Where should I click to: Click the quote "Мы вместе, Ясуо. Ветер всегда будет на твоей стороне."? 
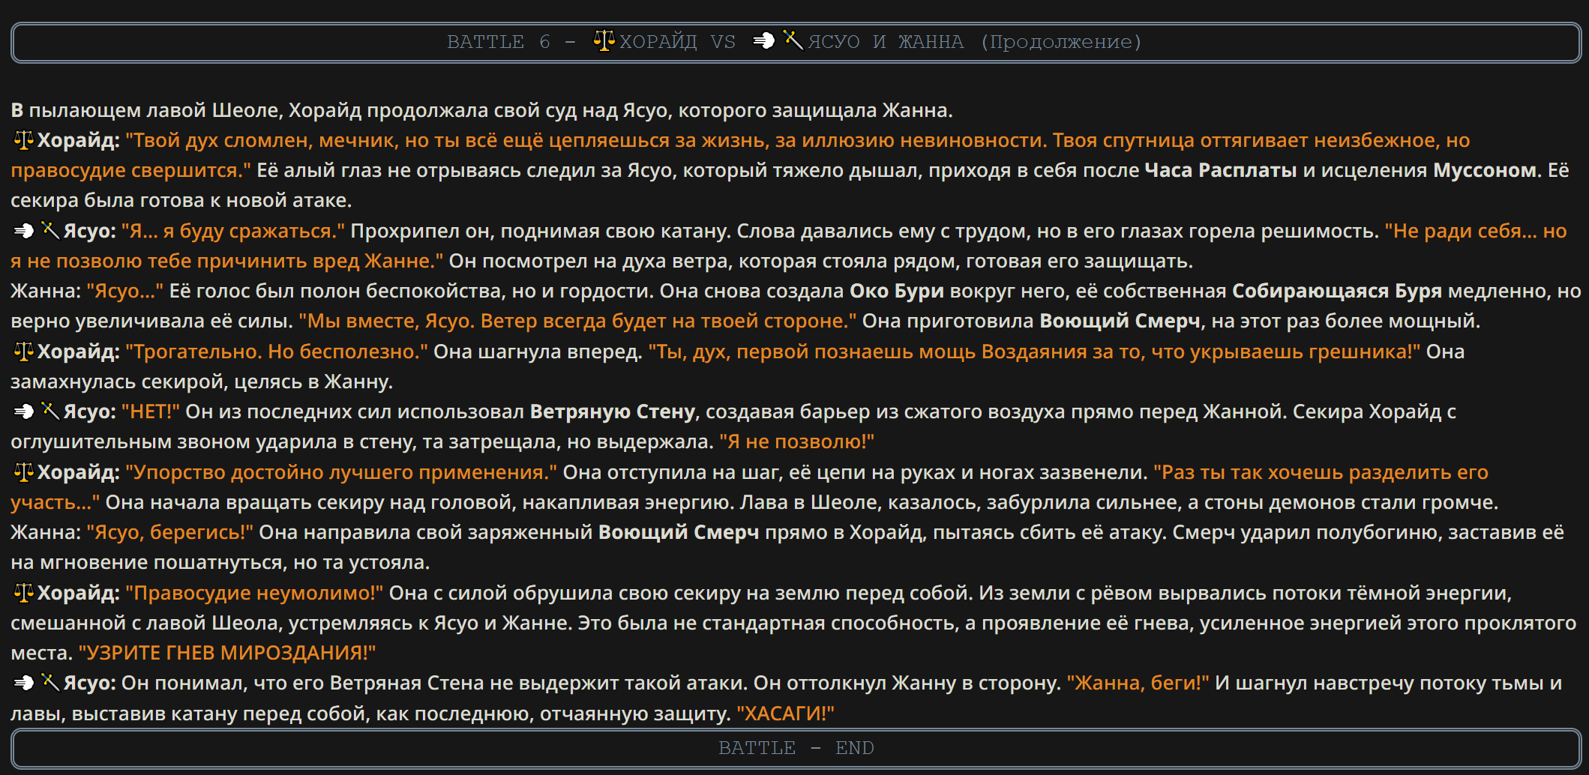[577, 321]
